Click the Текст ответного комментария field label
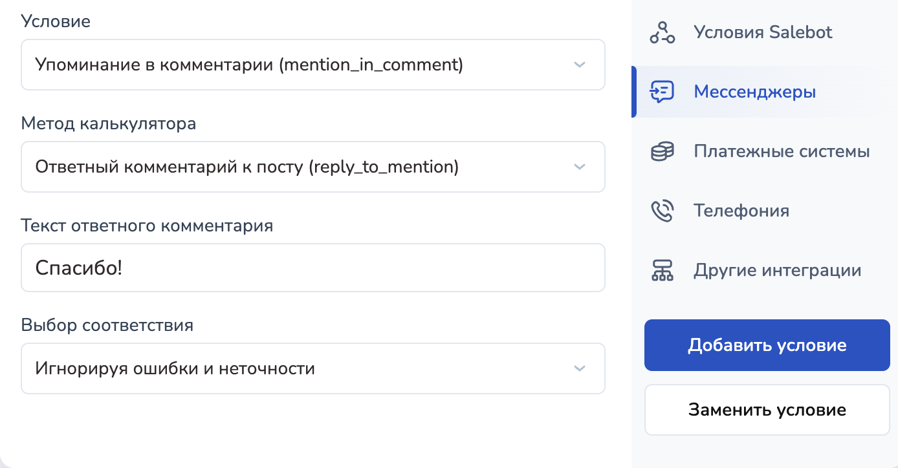 [147, 226]
